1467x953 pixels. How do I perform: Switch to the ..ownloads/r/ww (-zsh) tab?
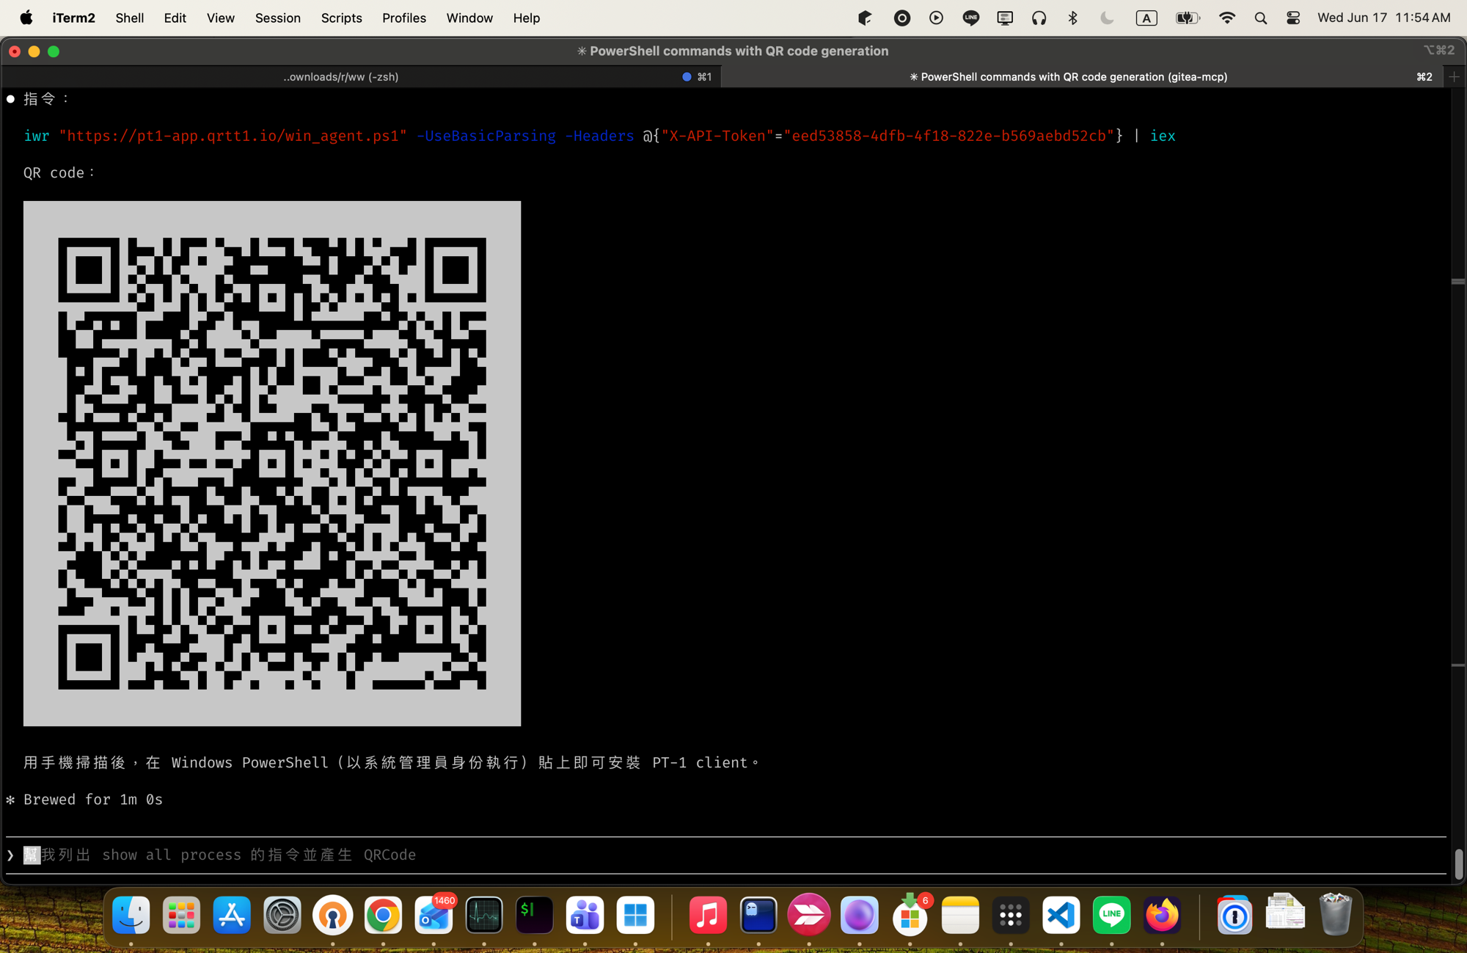pyautogui.click(x=361, y=76)
